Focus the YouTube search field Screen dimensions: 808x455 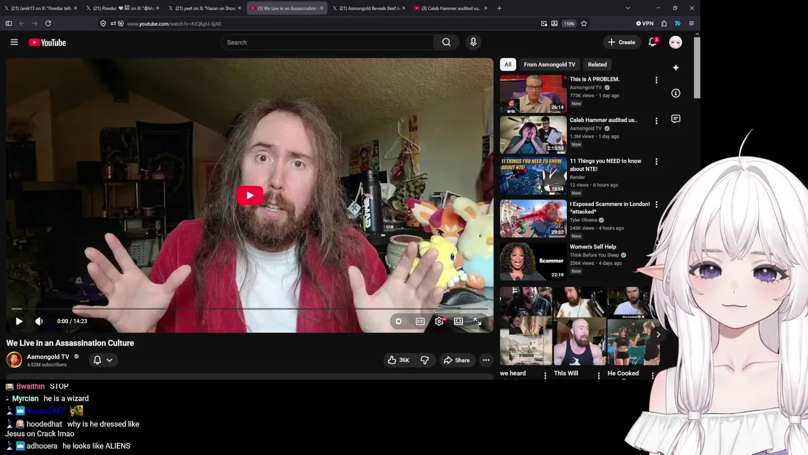tap(328, 42)
